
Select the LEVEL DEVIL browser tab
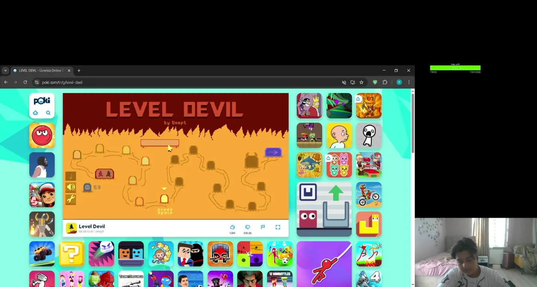click(x=42, y=71)
